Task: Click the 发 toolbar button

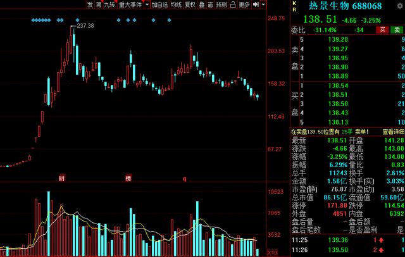Action: pyautogui.click(x=90, y=4)
